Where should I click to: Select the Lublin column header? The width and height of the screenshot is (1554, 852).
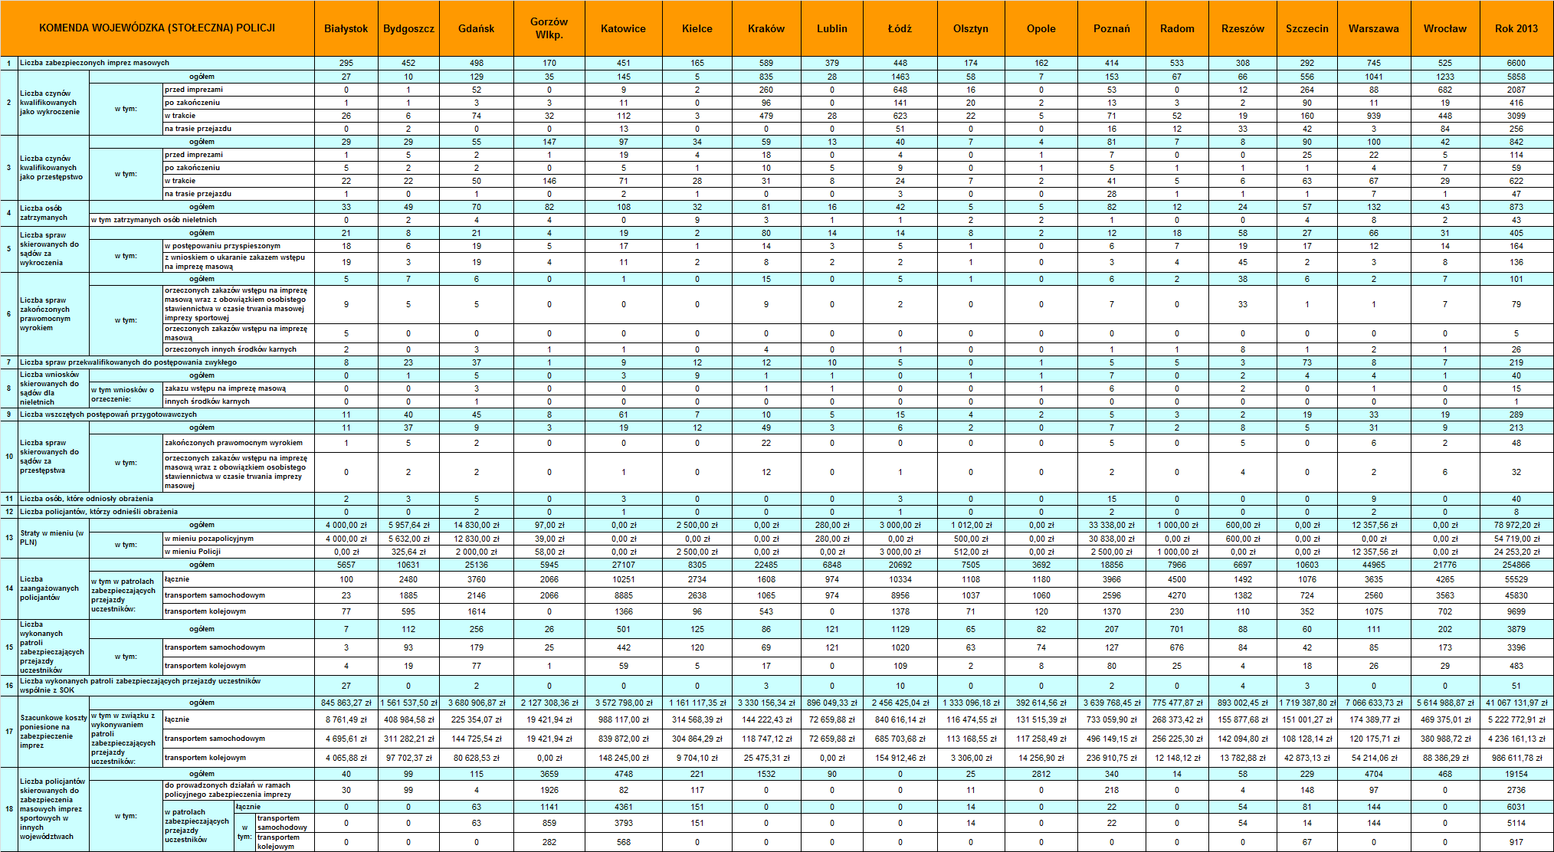tap(832, 28)
